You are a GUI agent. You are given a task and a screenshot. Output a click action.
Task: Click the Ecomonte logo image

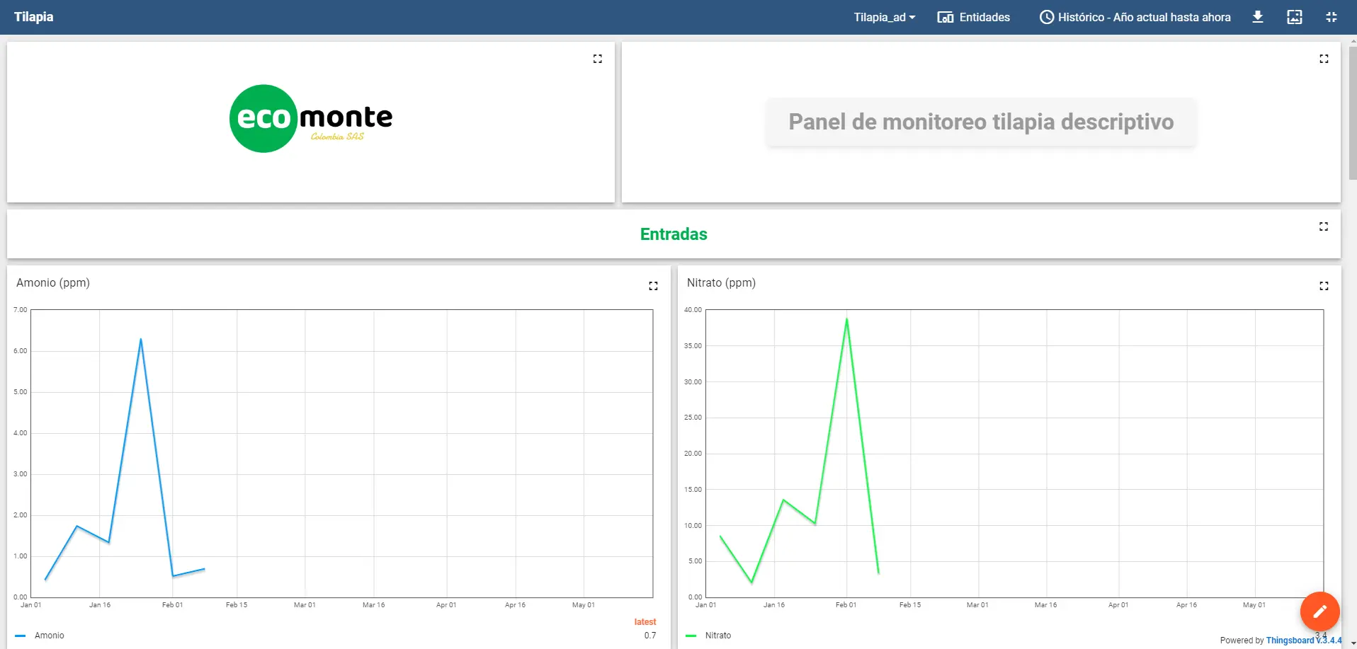(x=311, y=119)
